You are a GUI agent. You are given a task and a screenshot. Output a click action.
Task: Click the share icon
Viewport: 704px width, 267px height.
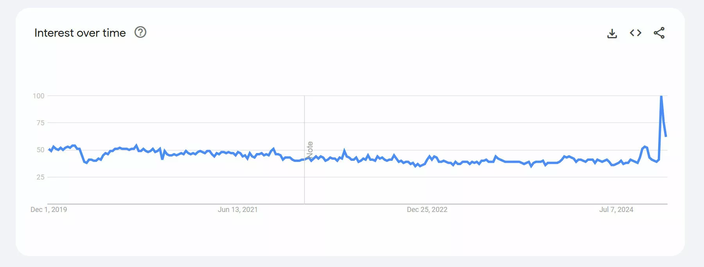(x=659, y=33)
